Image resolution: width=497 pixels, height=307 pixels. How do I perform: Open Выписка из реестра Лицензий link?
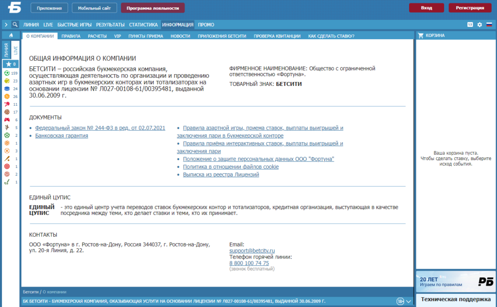tap(221, 175)
